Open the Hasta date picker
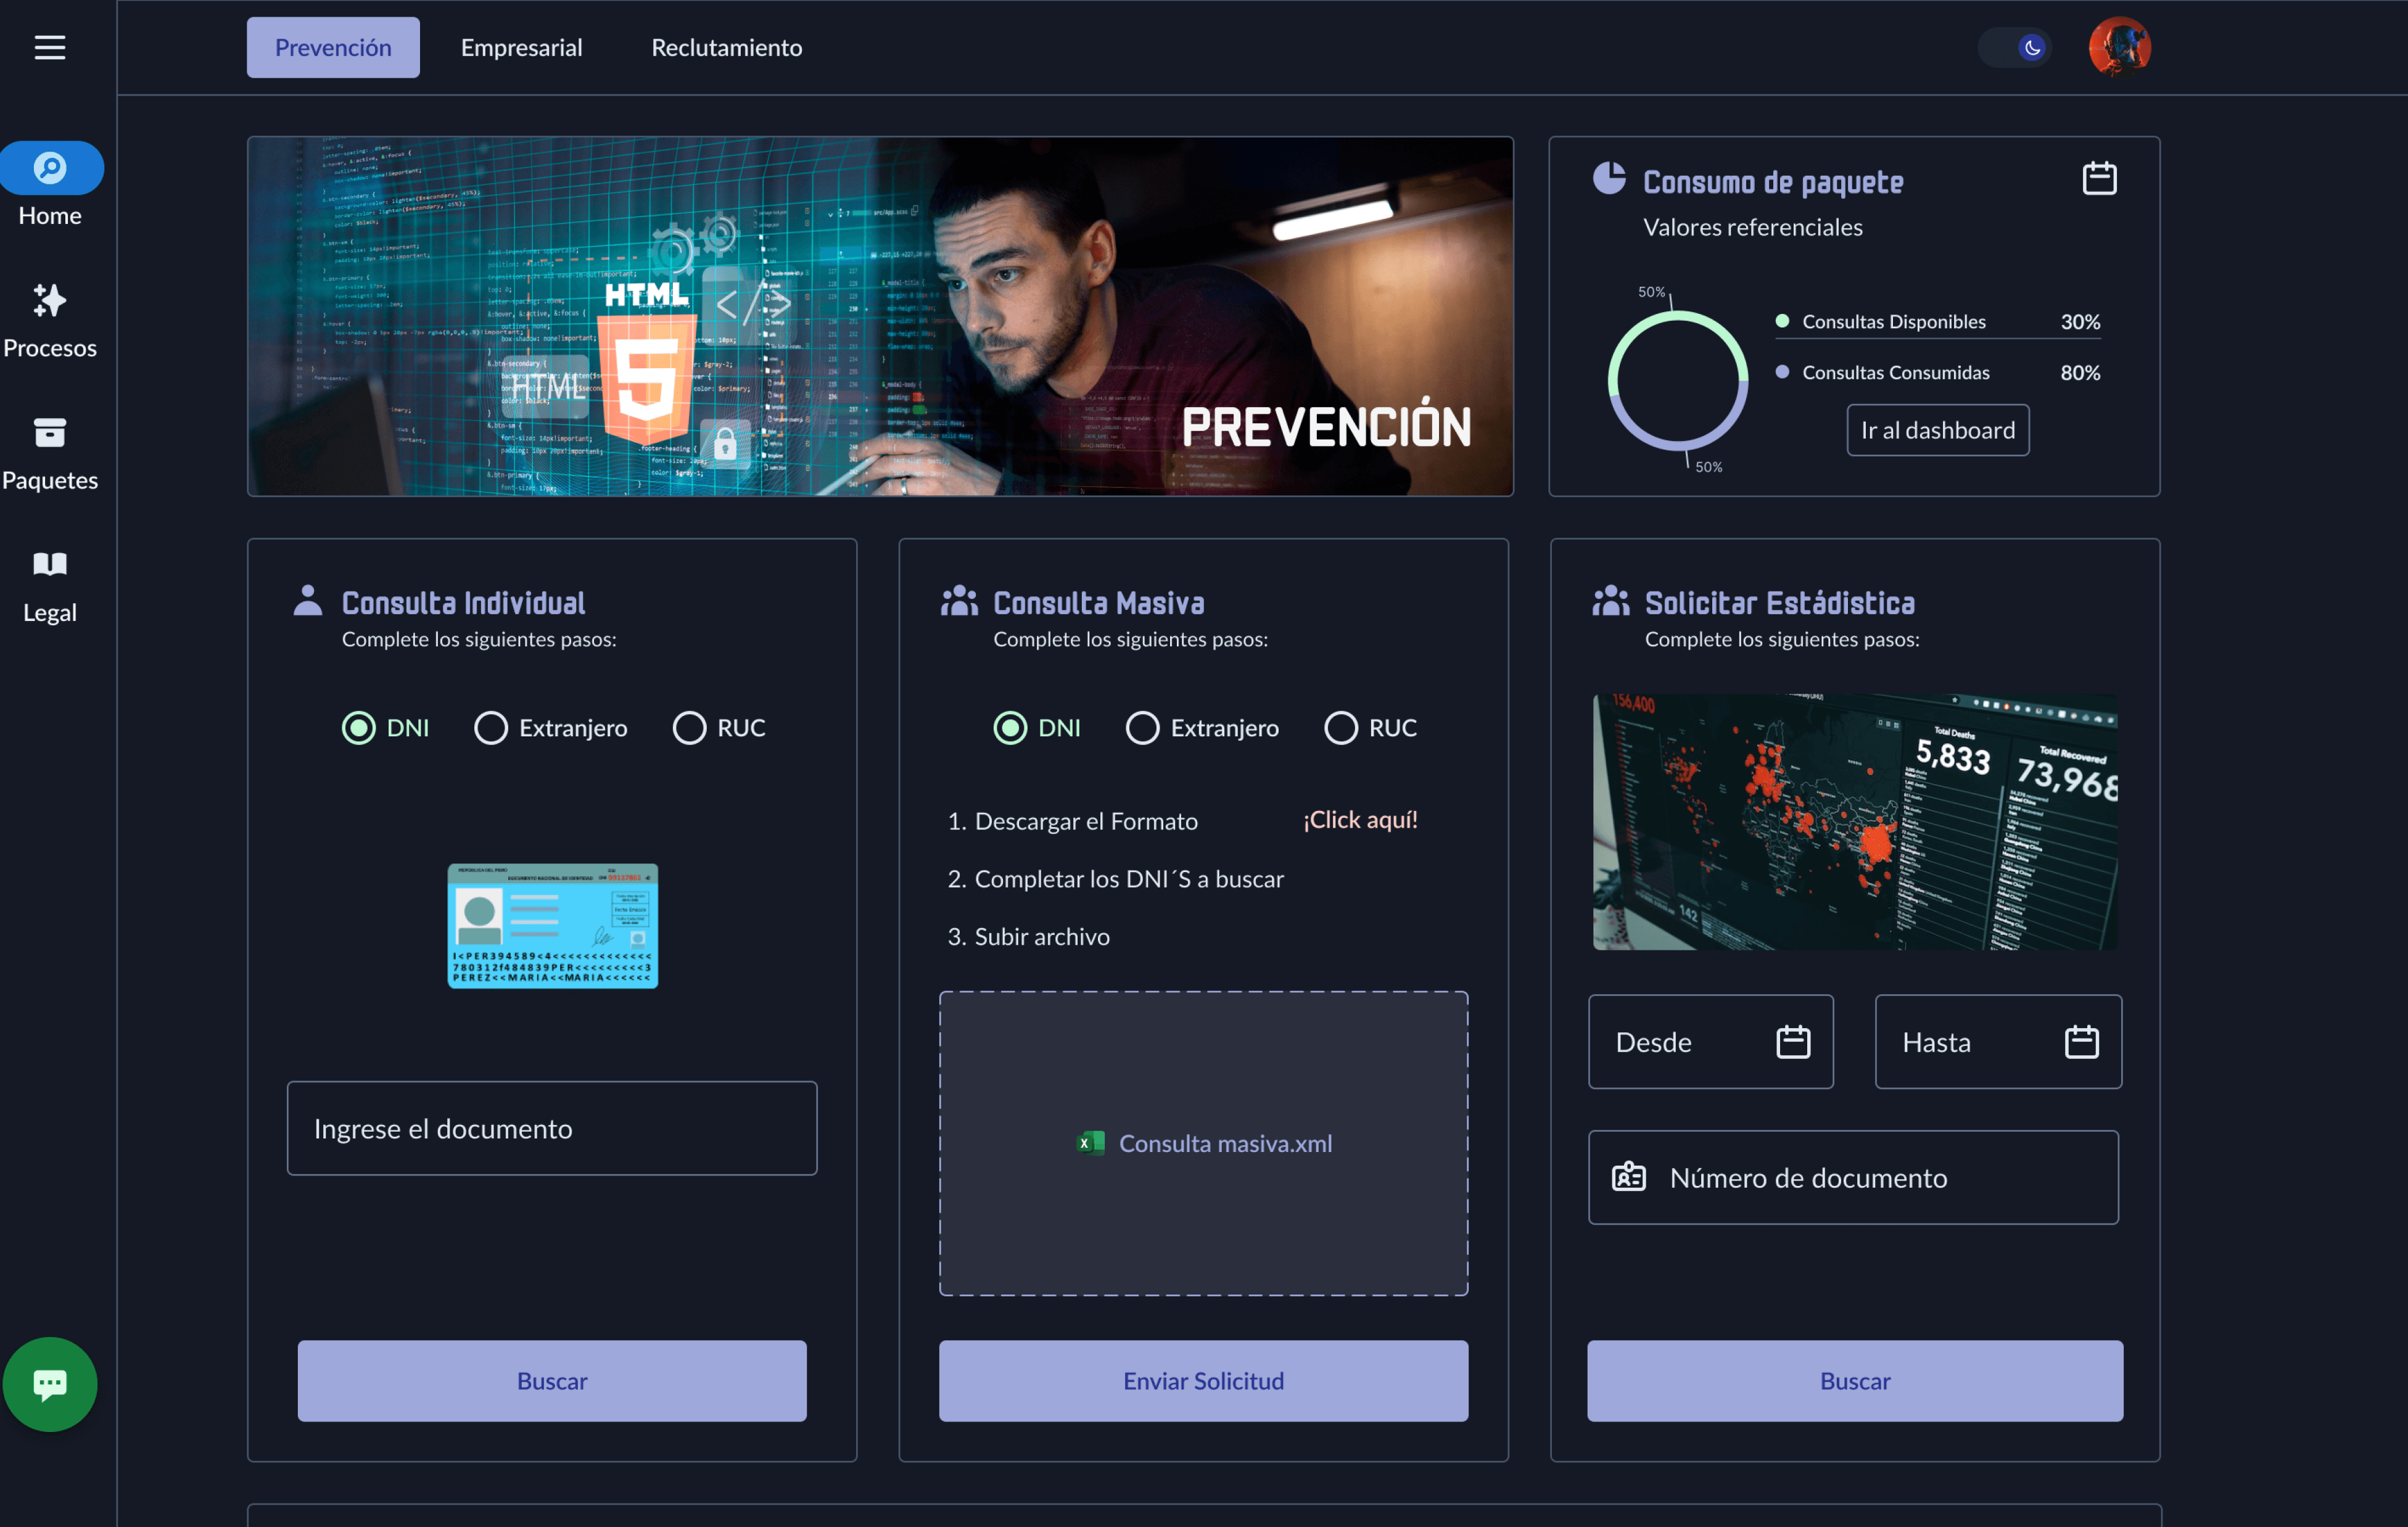This screenshot has width=2408, height=1527. click(x=2082, y=1041)
